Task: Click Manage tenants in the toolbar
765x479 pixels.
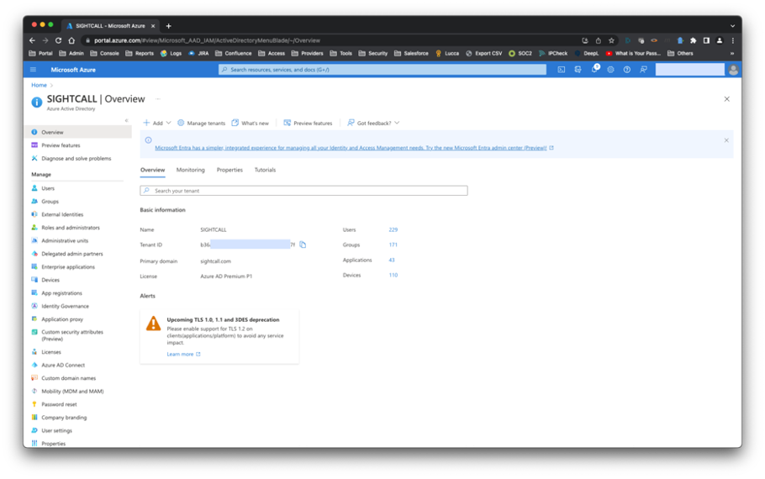Action: pos(201,123)
